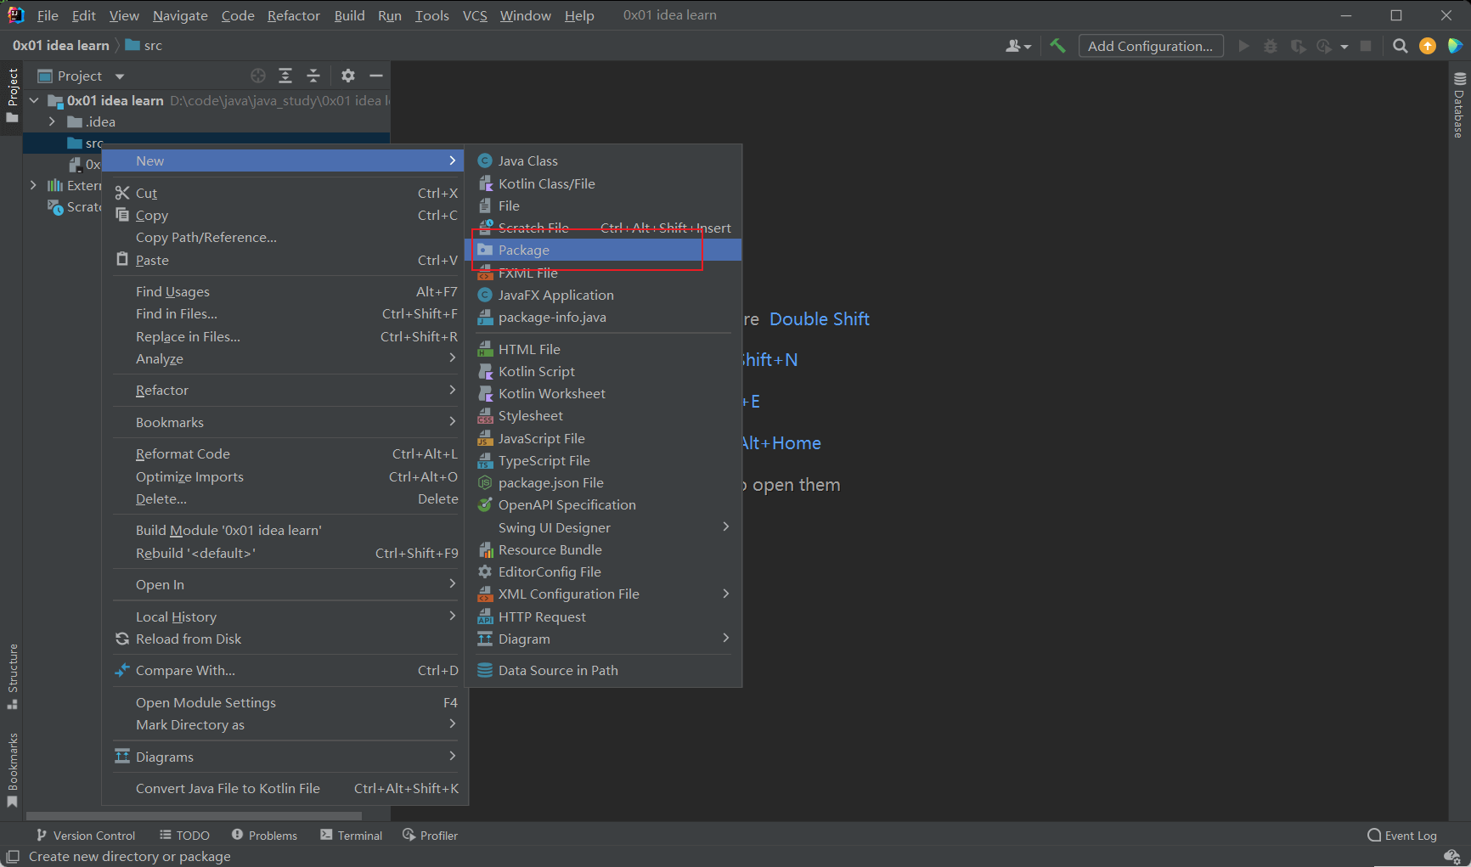
Task: Click tool window quick access icon bottom-left
Action: click(x=12, y=857)
